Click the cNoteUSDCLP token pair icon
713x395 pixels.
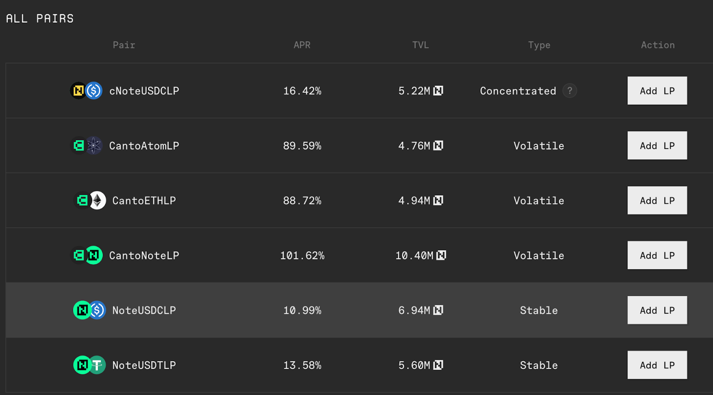[x=86, y=91]
